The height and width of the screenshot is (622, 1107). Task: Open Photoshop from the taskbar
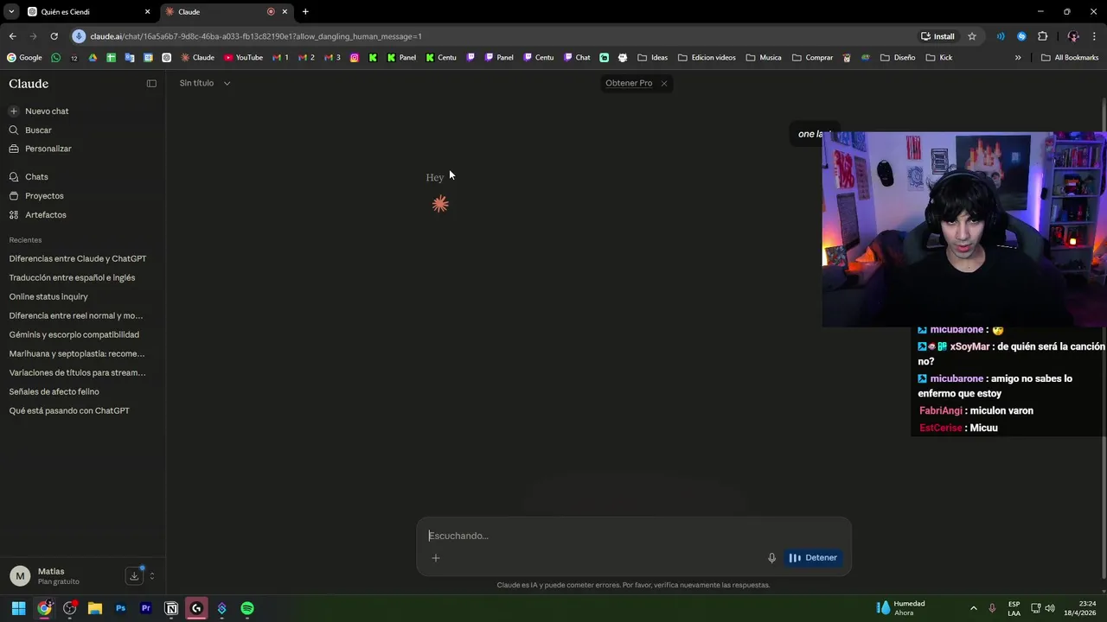pos(120,608)
